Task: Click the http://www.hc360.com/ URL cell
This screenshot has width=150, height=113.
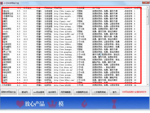Action: [x=64, y=34]
